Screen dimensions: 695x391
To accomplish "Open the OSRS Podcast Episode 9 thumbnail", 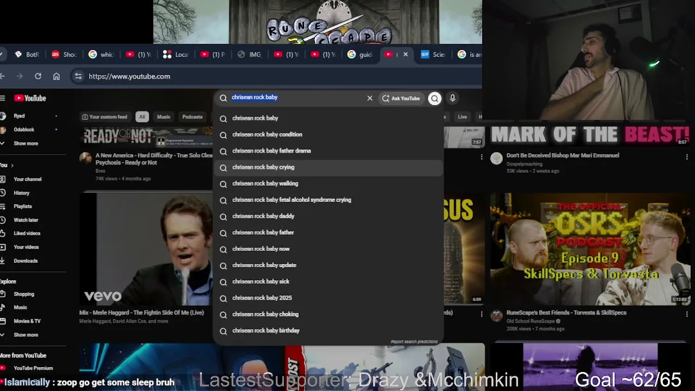I will pyautogui.click(x=590, y=249).
